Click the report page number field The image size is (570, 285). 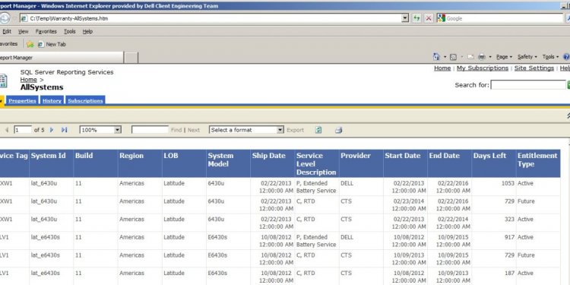pos(23,130)
